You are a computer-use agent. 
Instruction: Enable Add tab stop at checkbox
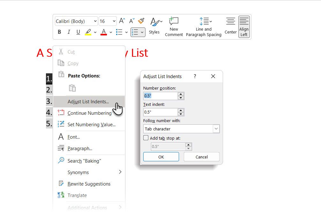point(146,138)
